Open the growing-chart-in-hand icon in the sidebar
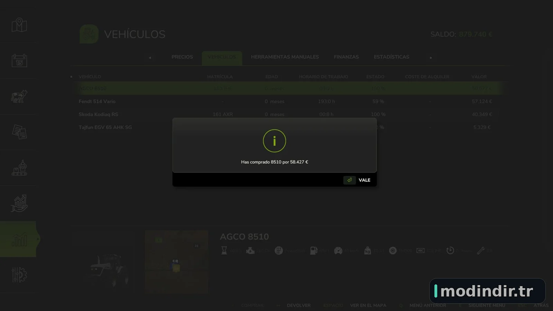 click(x=19, y=204)
